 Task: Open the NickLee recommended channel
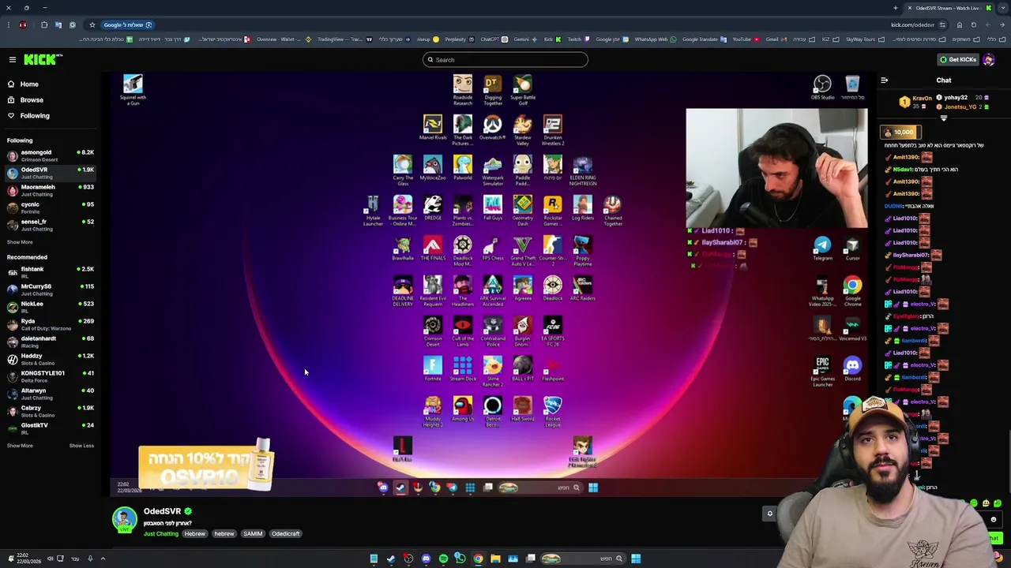(51, 307)
